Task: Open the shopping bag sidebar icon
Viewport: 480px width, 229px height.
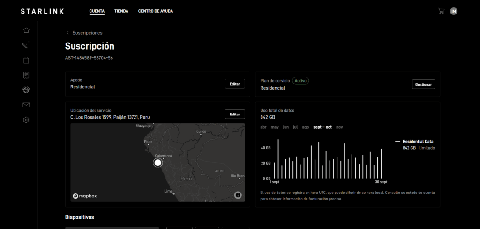Action: coord(26,60)
